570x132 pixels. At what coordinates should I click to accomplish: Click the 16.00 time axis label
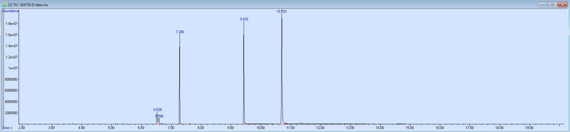pyautogui.click(x=439, y=128)
